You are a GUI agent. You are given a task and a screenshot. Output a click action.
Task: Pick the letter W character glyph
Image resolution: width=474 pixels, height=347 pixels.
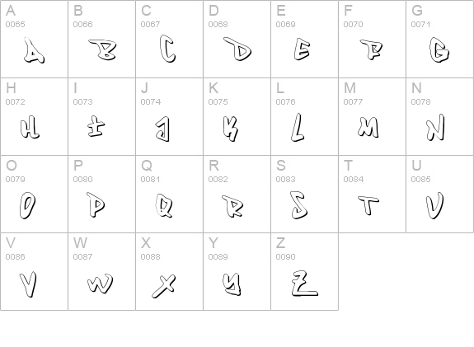tap(101, 271)
